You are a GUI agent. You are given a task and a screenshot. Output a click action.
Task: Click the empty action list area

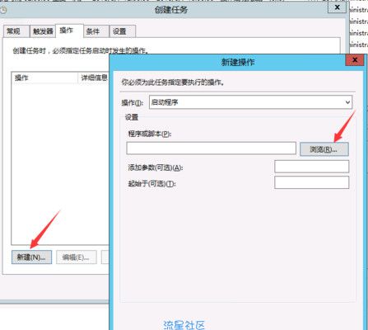pos(60,163)
